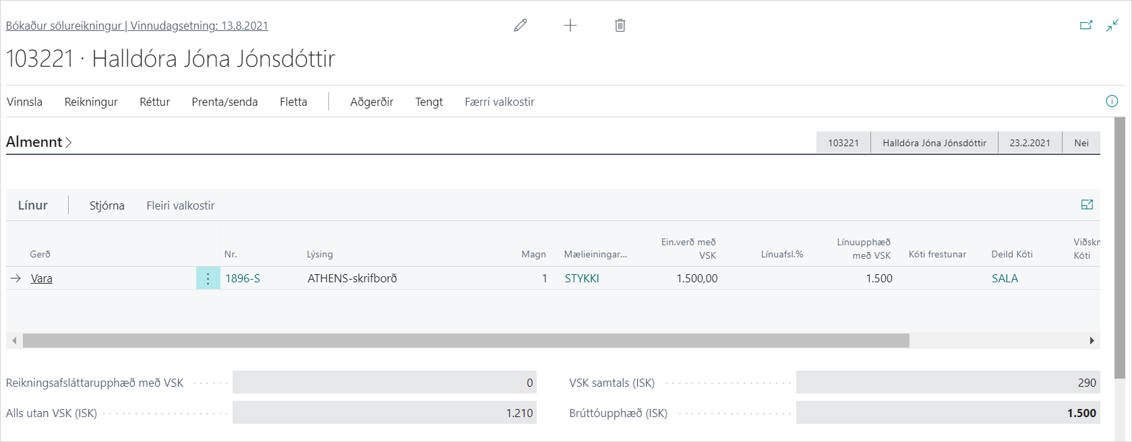
Task: Open the Vinnsla menu
Action: click(x=24, y=102)
